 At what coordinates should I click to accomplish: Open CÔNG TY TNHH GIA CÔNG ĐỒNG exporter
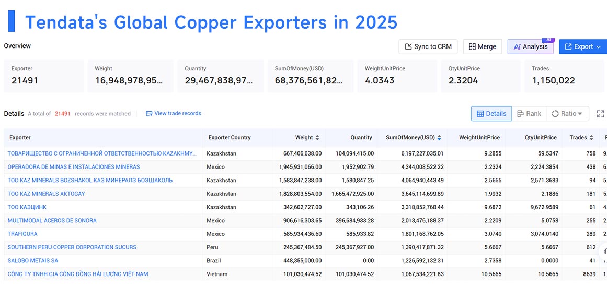[78, 274]
